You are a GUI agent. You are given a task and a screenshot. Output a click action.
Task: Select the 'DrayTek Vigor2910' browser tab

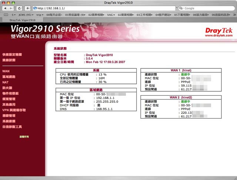22,20
